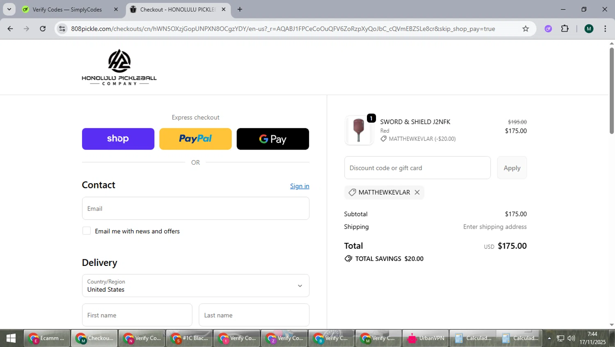Click the Discount code or gift card field
The width and height of the screenshot is (615, 347).
[417, 168]
